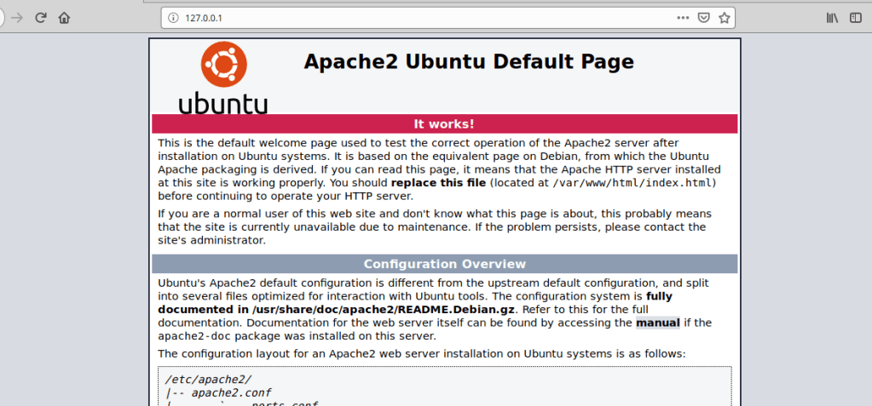Click the red 'It works!' banner
The image size is (872, 406).
(x=444, y=123)
